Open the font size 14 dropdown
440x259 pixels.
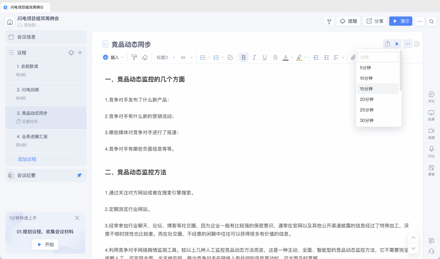186,57
